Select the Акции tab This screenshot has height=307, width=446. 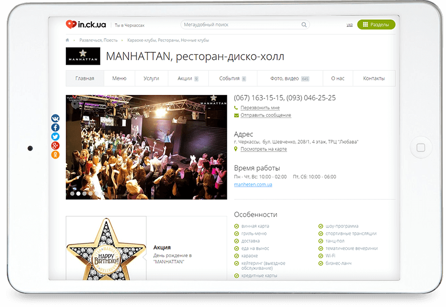(188, 78)
